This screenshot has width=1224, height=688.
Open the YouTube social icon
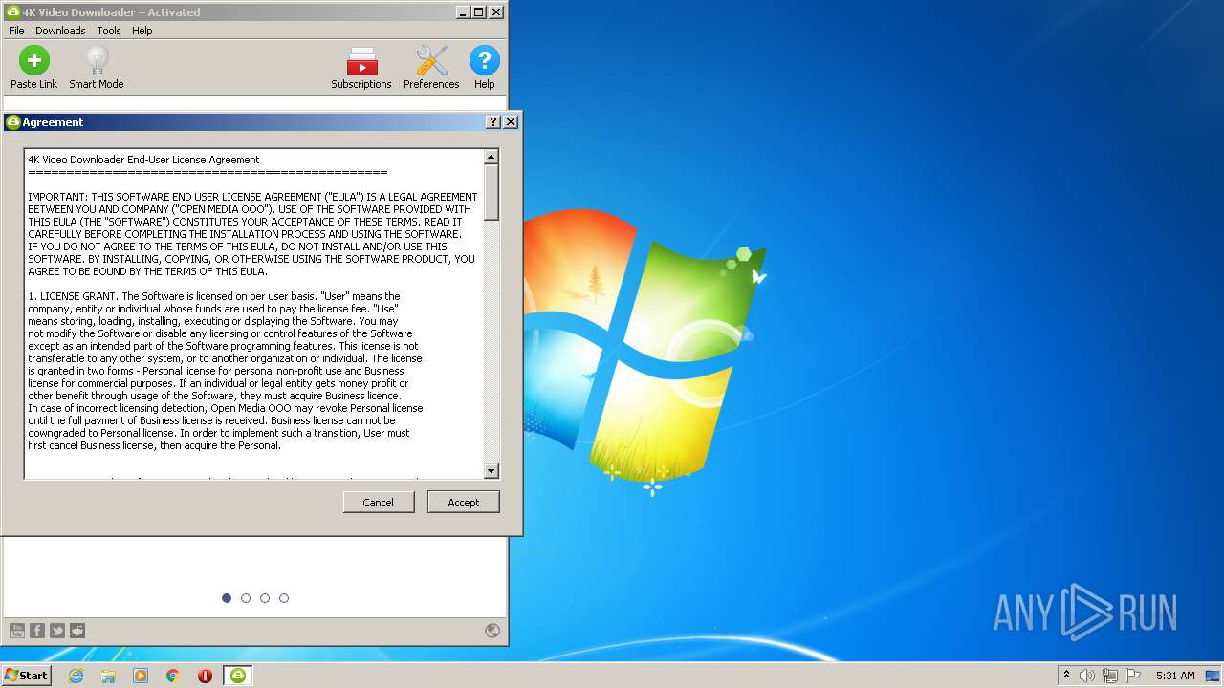pos(17,630)
